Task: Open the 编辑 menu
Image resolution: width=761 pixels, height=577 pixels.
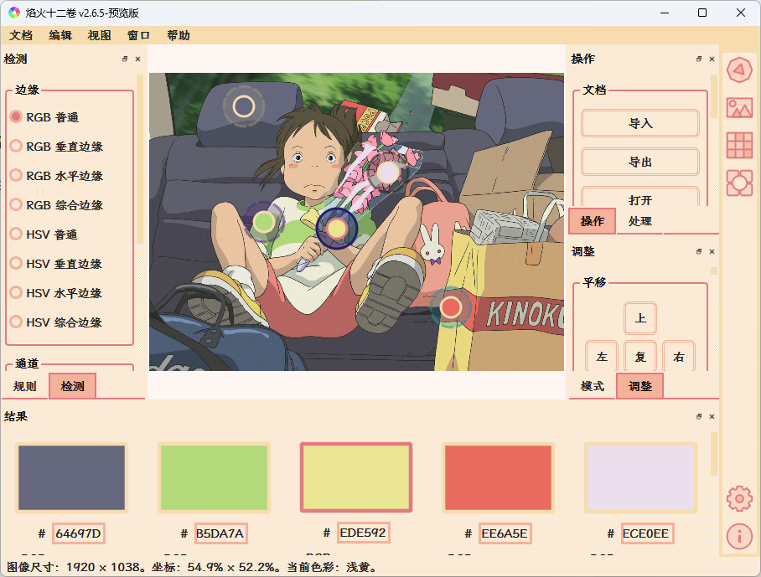Action: pos(60,35)
